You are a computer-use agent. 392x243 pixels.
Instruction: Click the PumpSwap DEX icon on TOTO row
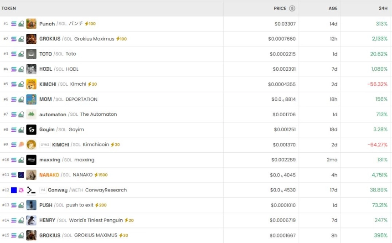click(21, 54)
